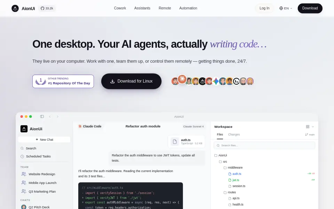Select the terminal prompt avatar in the agent row
The image size is (334, 209).
[236, 81]
